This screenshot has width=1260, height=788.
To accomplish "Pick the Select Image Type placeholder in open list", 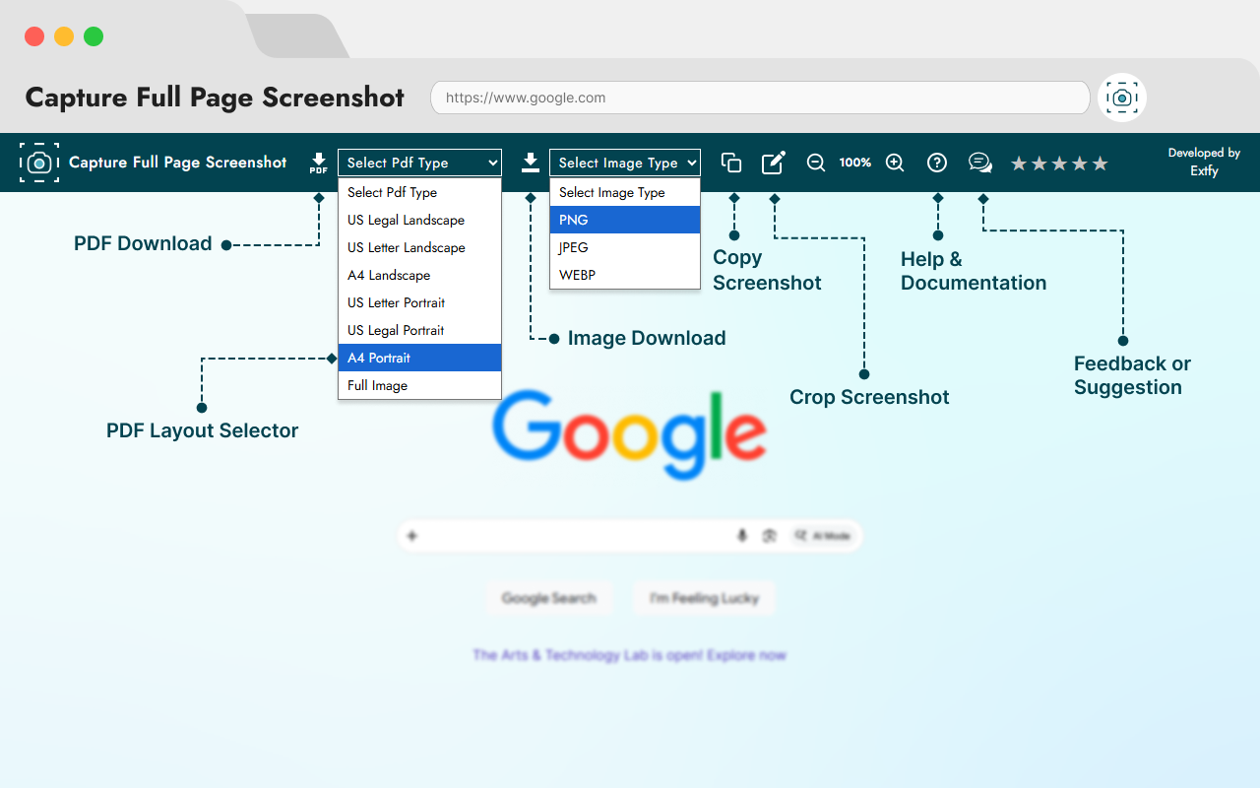I will tap(625, 192).
